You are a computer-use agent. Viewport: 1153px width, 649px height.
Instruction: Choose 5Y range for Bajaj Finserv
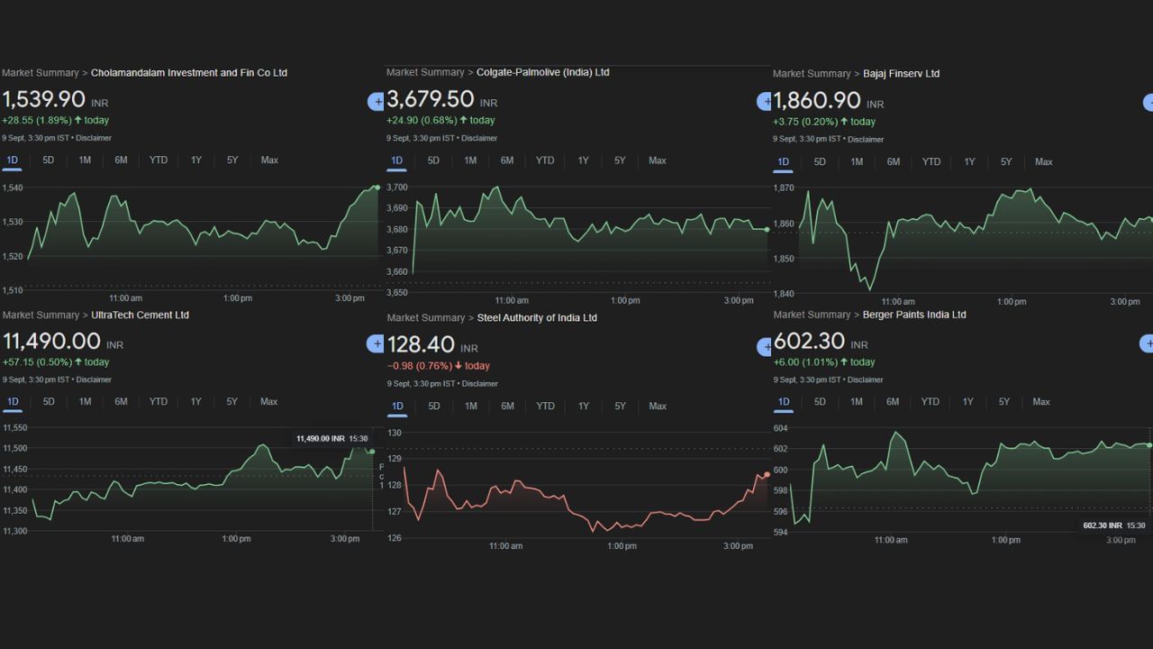[x=1006, y=162]
